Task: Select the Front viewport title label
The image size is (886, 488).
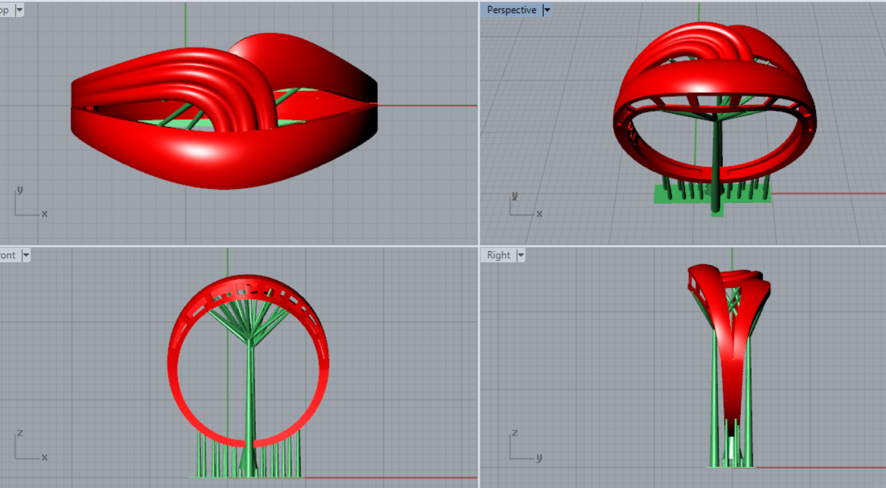Action: (x=8, y=255)
